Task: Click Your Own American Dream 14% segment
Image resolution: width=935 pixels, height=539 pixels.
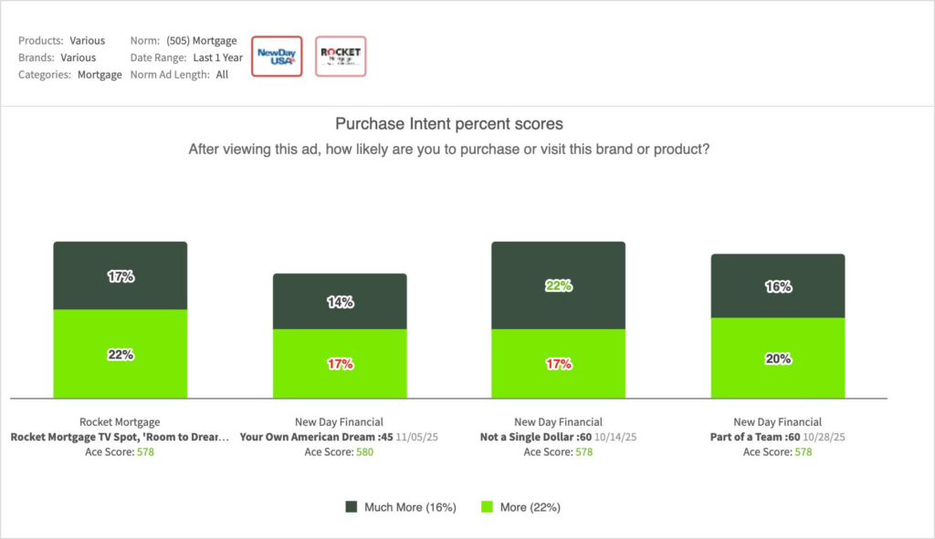Action: (340, 301)
